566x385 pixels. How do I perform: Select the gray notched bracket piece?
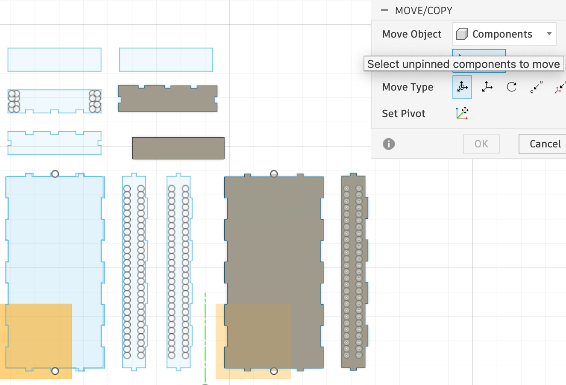click(x=167, y=98)
